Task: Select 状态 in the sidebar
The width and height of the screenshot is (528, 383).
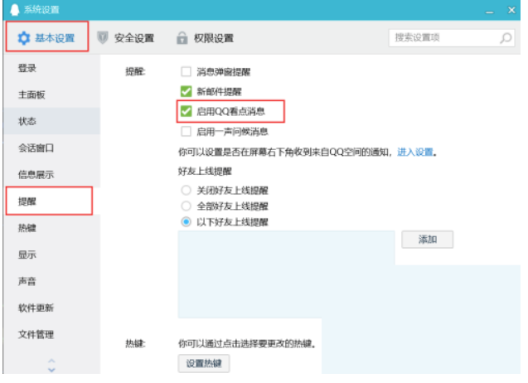Action: 51,121
